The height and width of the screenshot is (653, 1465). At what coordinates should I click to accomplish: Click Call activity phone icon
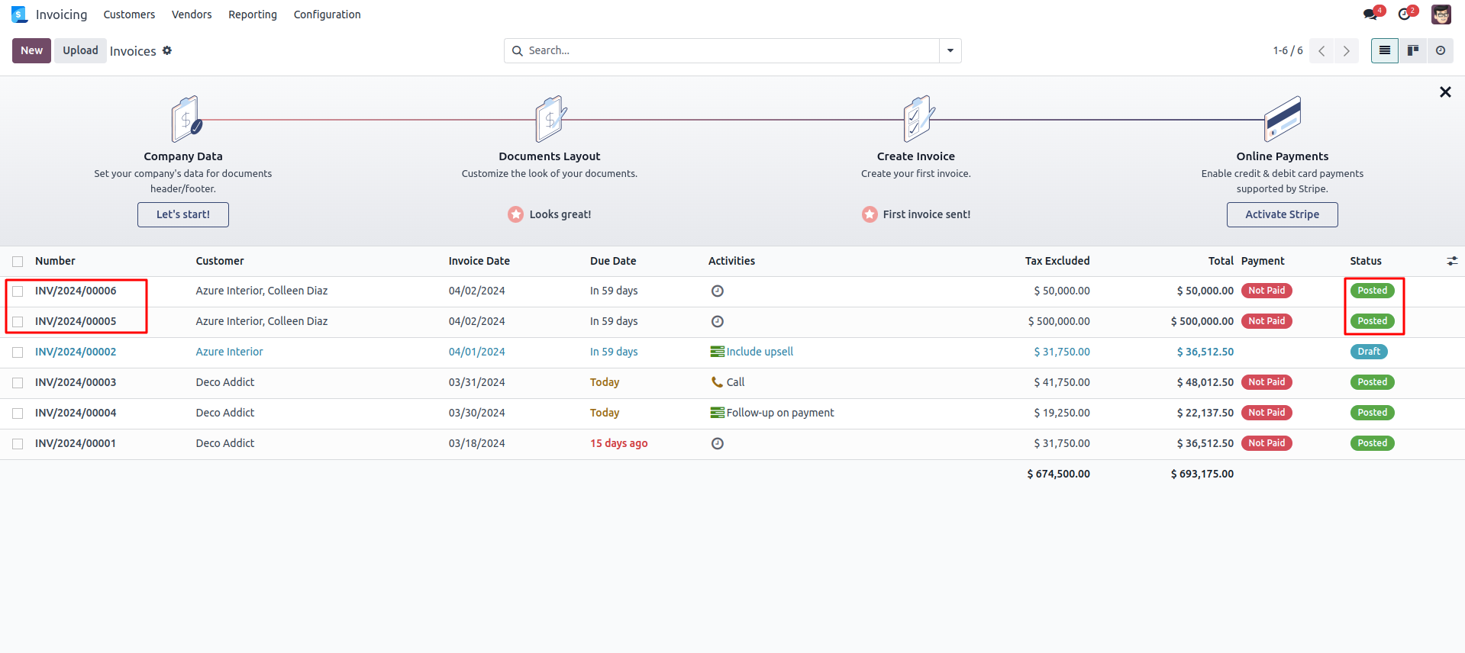coord(717,382)
